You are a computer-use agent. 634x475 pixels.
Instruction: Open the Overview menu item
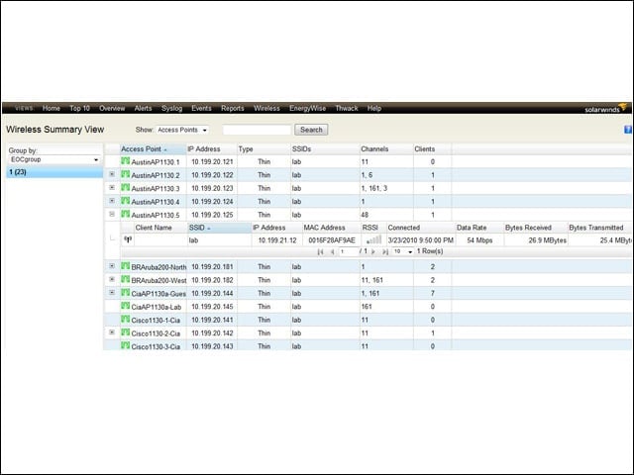tap(112, 108)
